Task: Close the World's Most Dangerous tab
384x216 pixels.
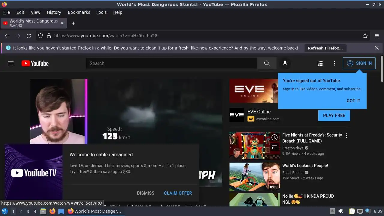Action: pyautogui.click(x=62, y=23)
